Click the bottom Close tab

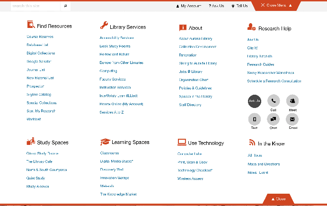coord(278,199)
